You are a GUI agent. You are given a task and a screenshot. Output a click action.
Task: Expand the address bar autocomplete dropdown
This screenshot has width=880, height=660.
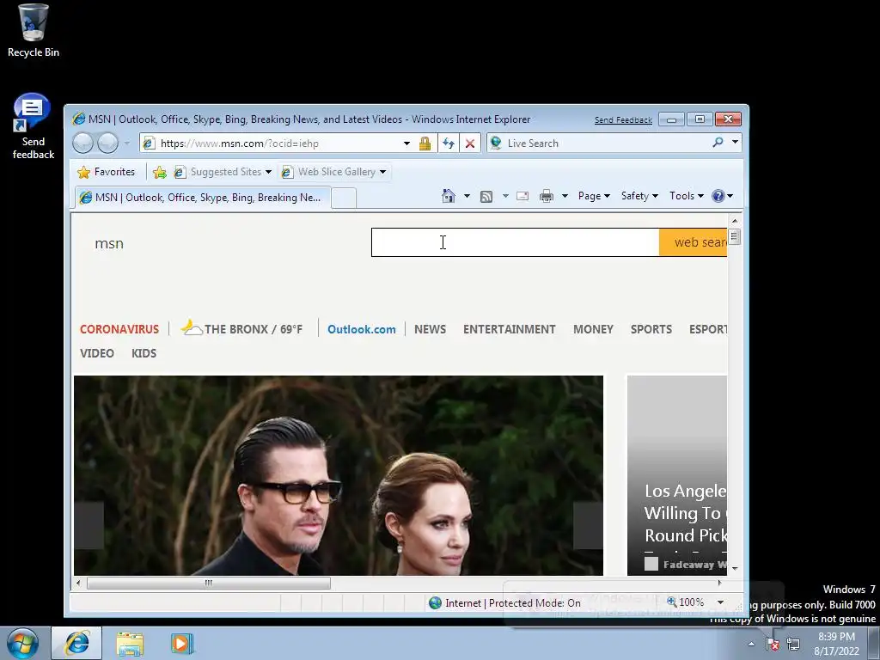coord(406,144)
